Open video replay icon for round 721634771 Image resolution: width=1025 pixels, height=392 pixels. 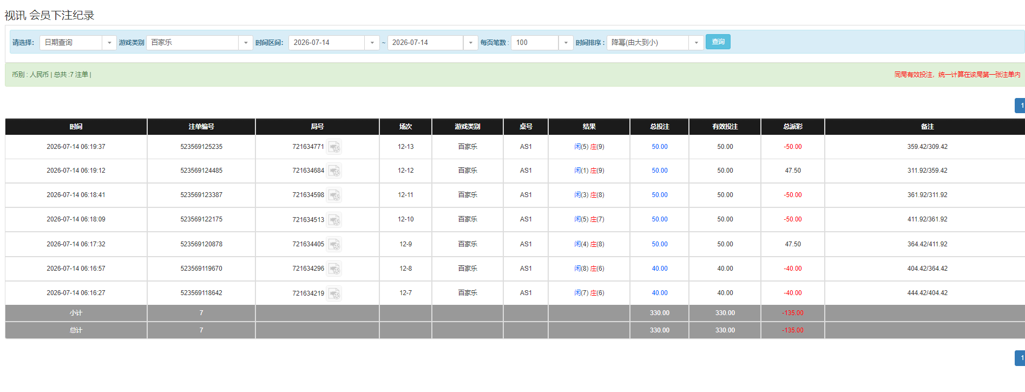coord(334,147)
